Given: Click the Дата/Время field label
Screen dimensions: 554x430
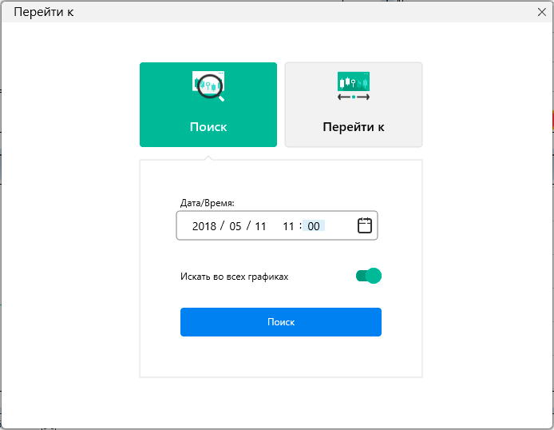Looking at the screenshot, I should point(208,203).
